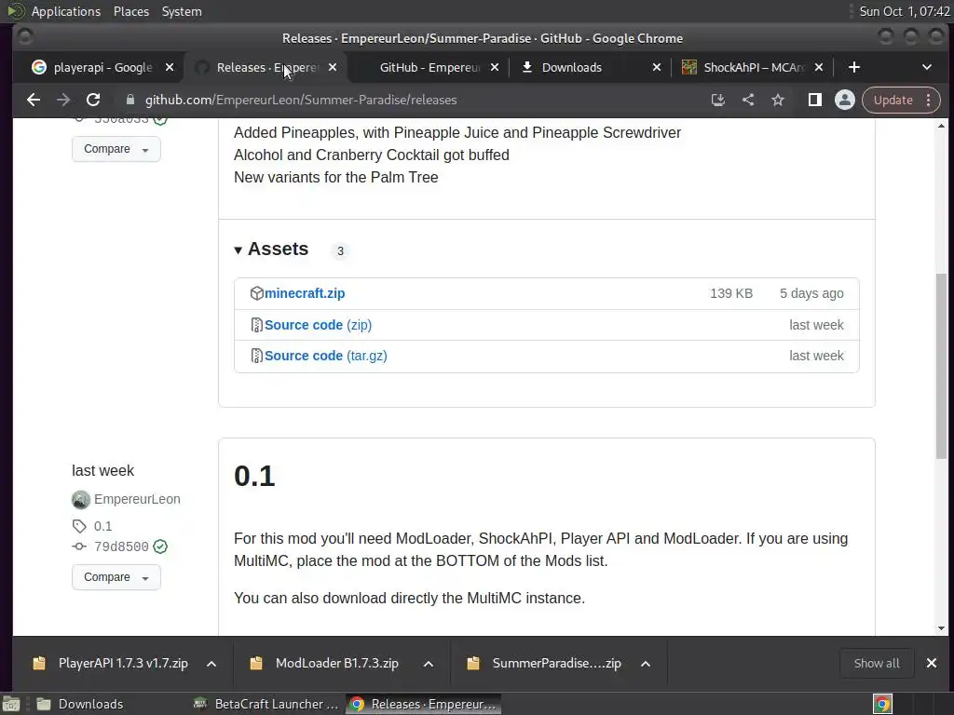Click the verified checkmark beside 79d8500

pos(160,546)
